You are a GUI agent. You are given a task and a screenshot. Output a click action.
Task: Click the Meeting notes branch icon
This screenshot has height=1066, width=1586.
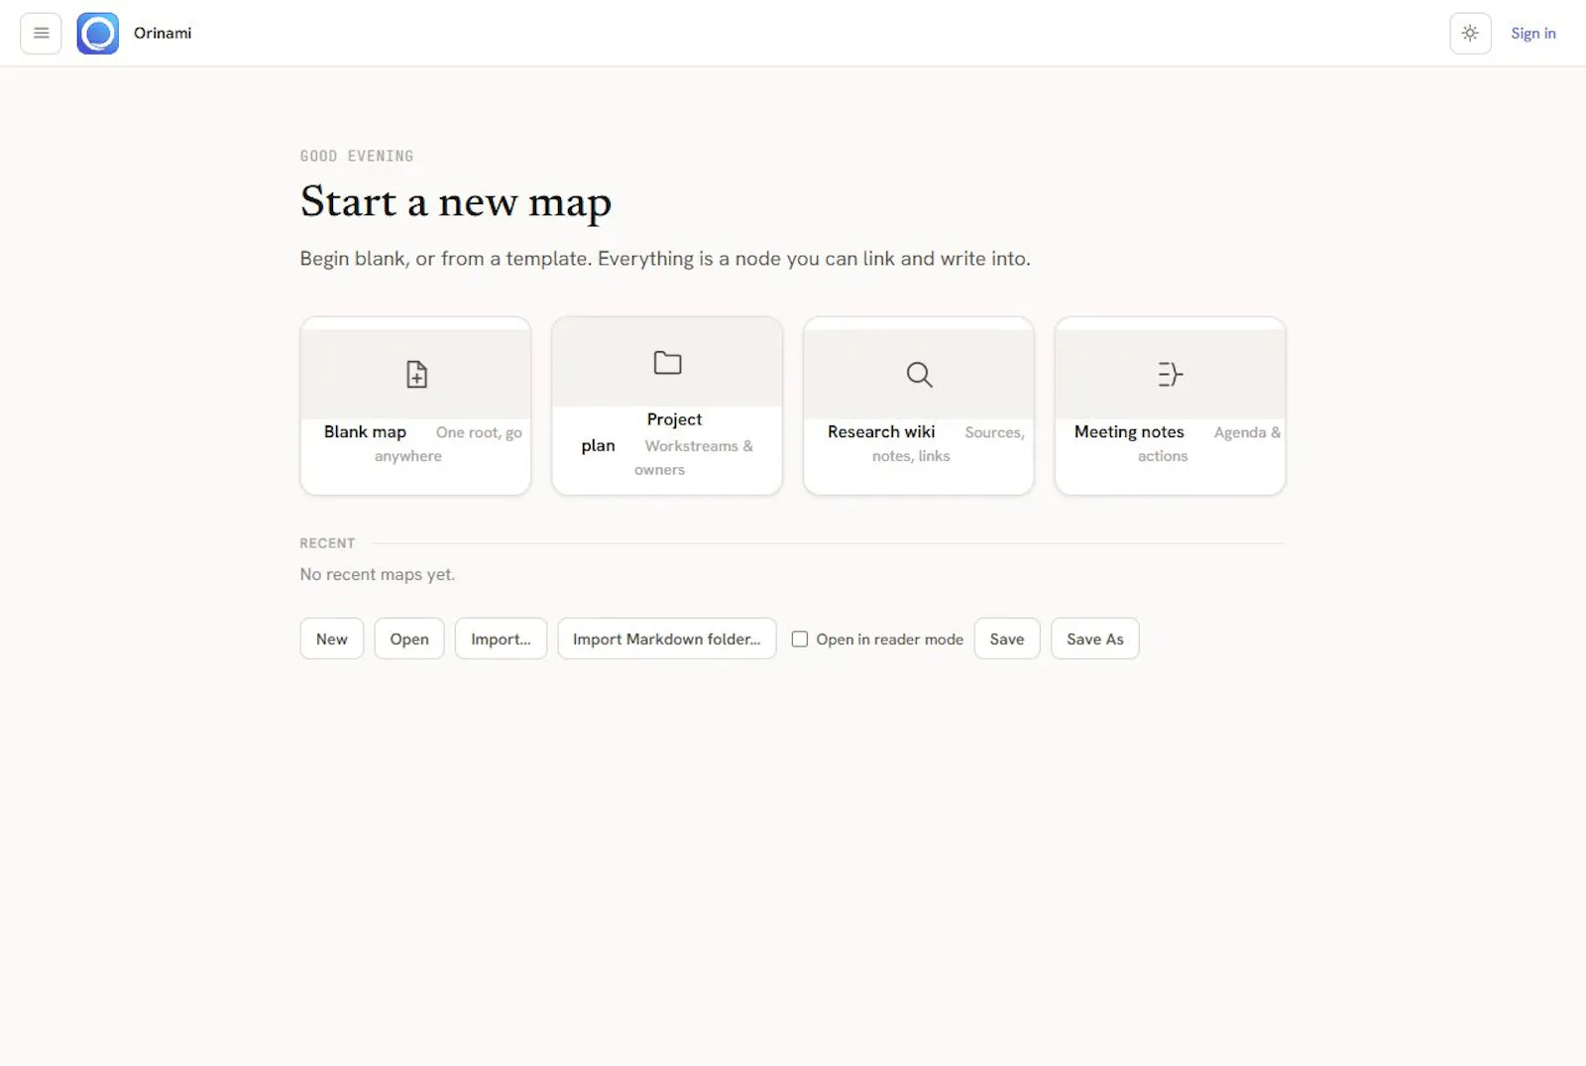click(x=1170, y=374)
